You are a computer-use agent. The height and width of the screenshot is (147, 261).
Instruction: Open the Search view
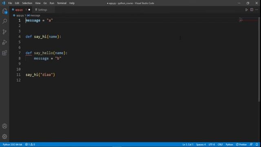[x=4, y=21]
